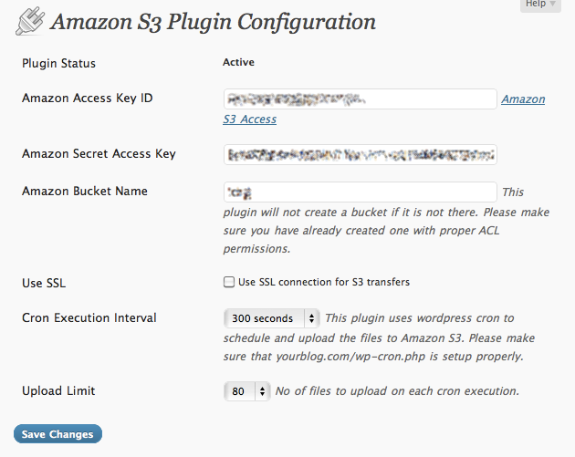Click the Upload Limit label

58,390
